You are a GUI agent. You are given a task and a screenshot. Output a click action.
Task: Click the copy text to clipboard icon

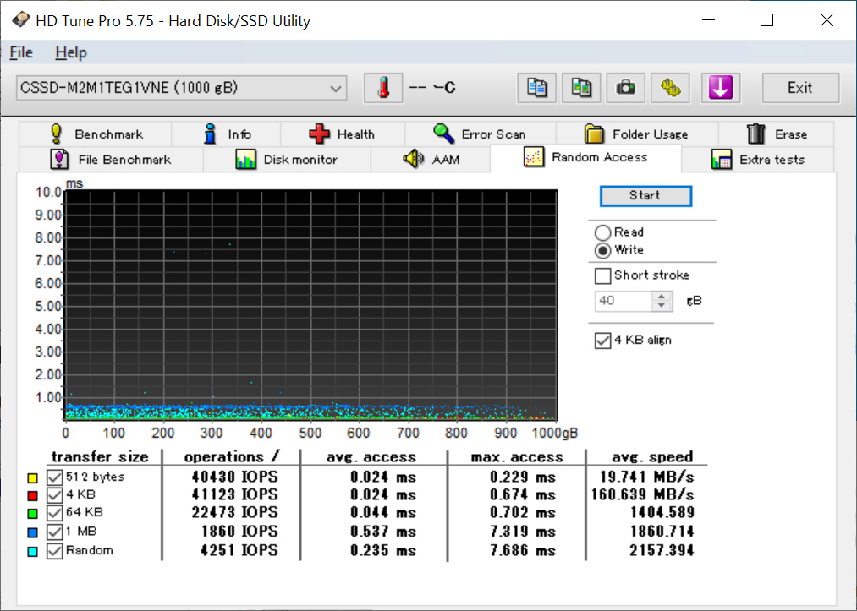536,88
